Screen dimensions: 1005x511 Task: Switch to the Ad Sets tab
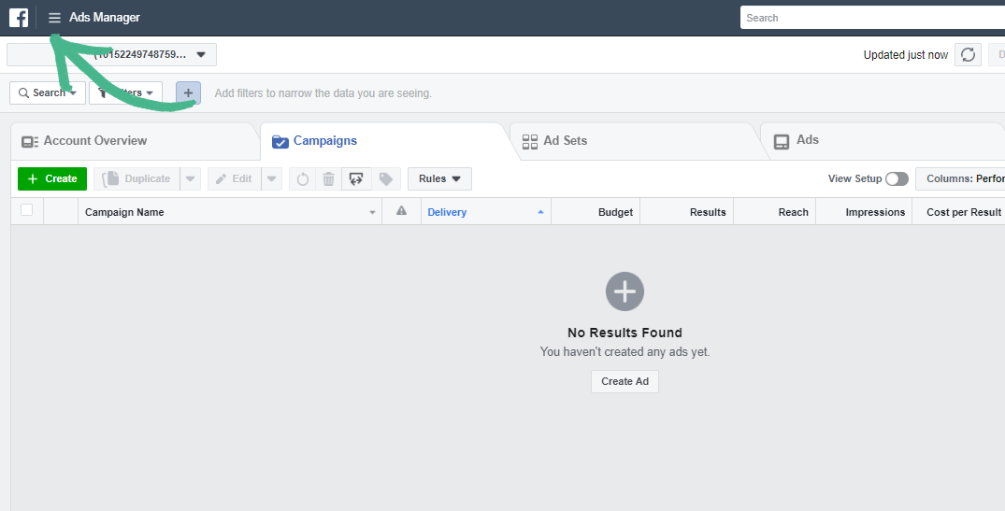(x=565, y=140)
